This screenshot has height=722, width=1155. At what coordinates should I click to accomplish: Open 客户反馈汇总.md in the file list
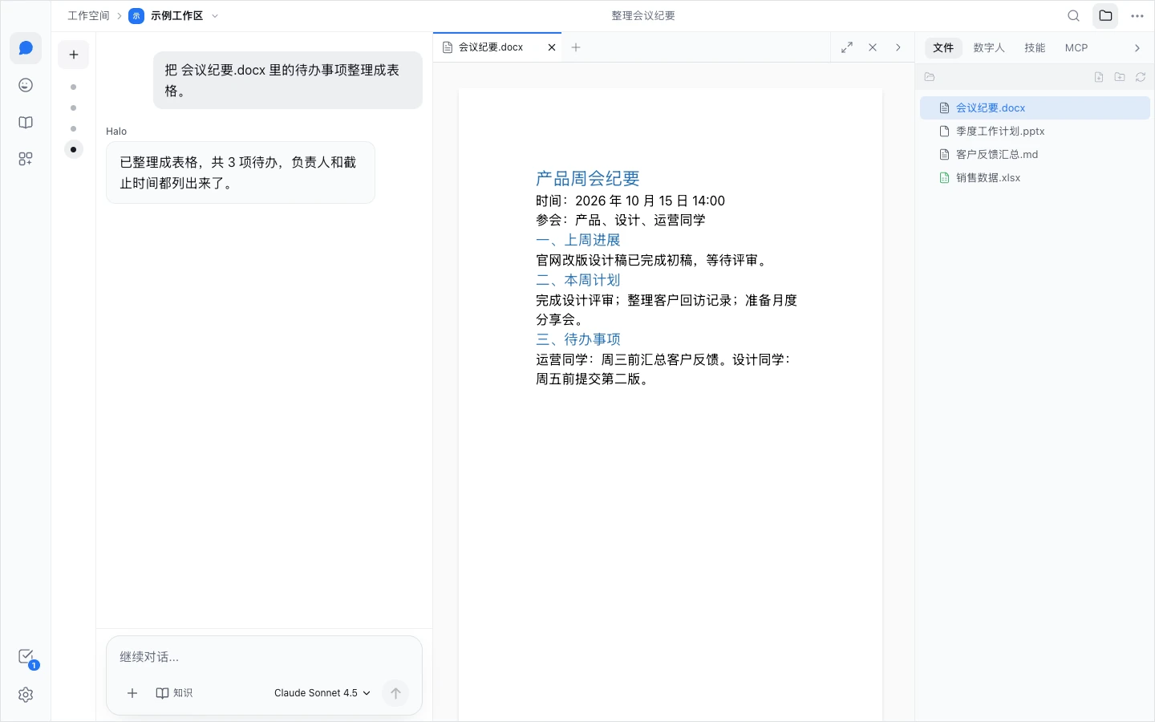(1035, 155)
